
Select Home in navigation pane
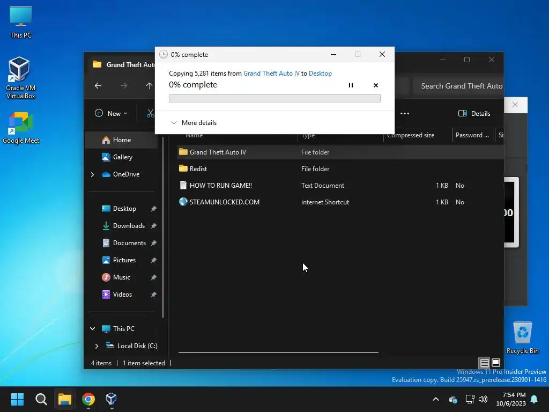pos(121,140)
